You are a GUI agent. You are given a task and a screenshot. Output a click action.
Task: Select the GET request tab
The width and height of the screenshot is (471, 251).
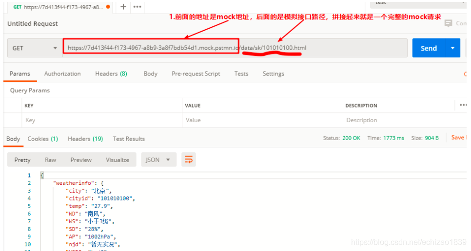[61, 7]
